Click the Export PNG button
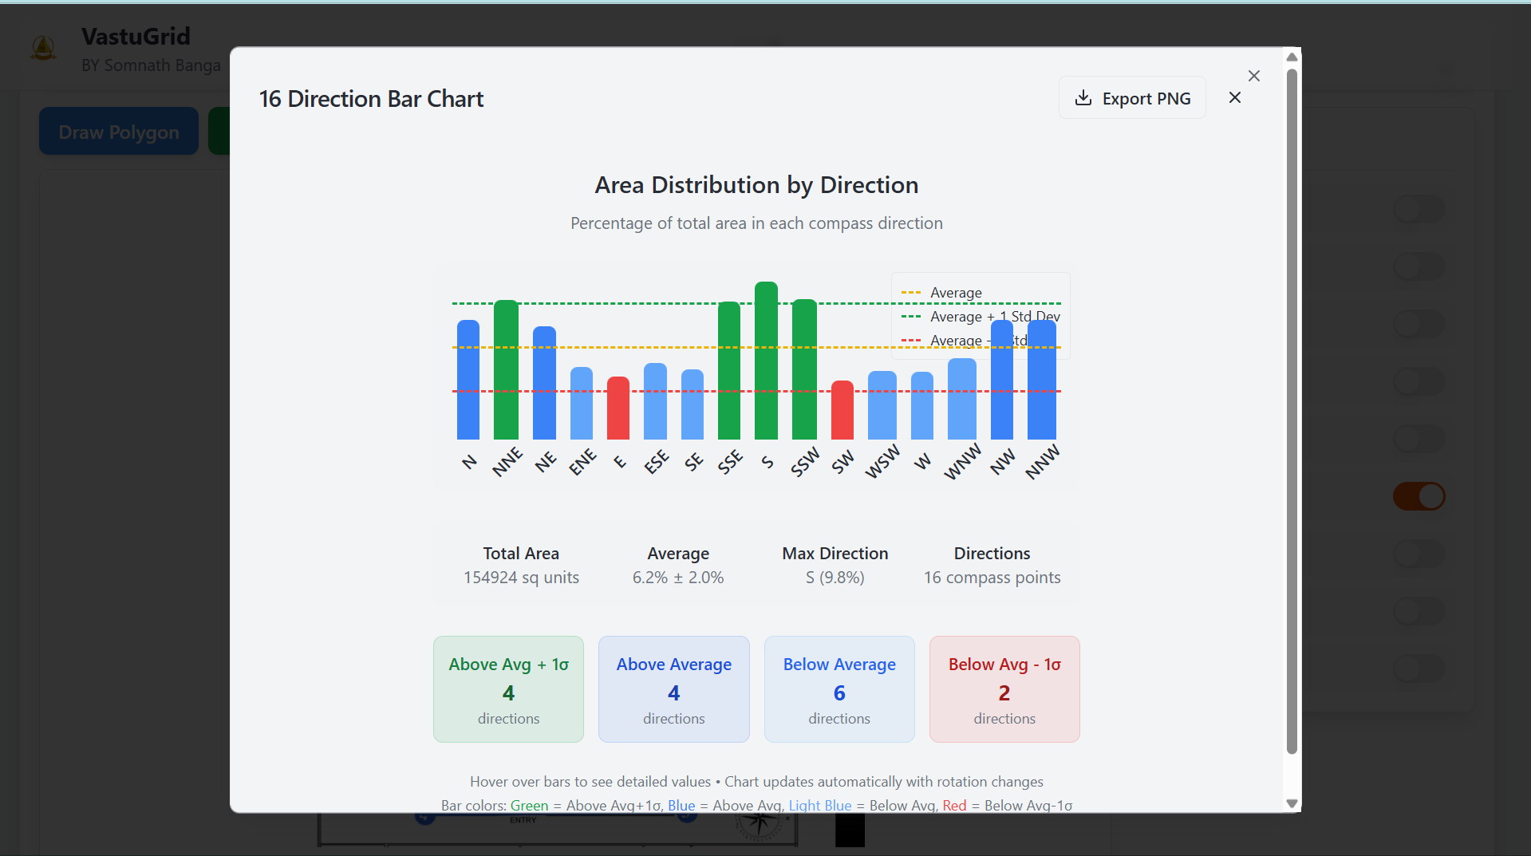The width and height of the screenshot is (1531, 856). (1132, 97)
